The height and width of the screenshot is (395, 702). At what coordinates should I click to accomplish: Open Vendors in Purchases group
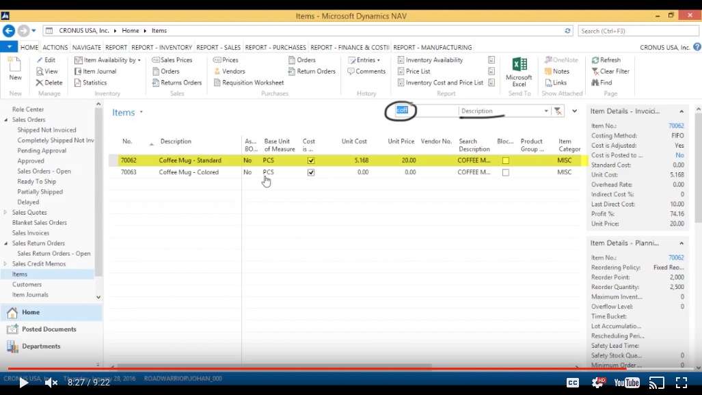click(229, 71)
